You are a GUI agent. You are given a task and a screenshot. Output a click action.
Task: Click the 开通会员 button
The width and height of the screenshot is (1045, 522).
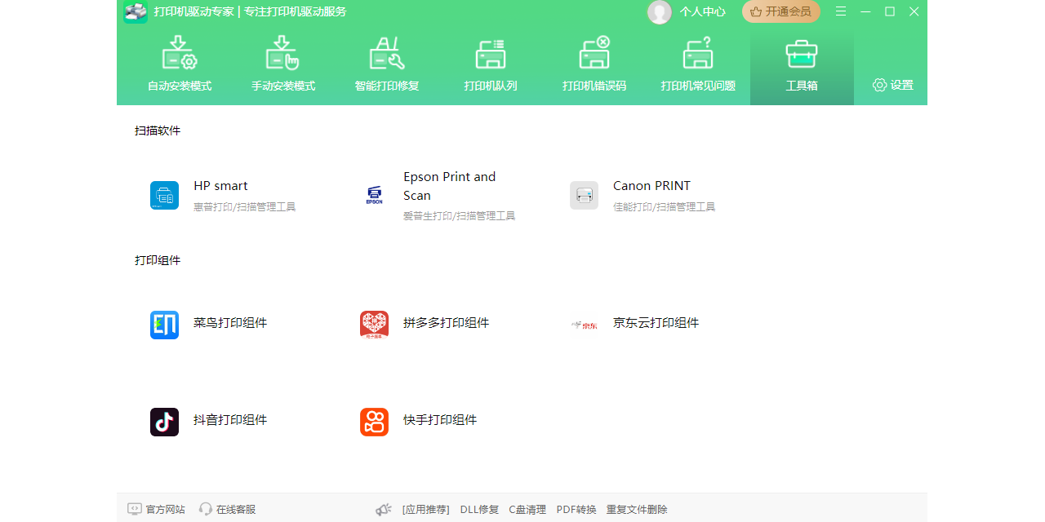click(x=780, y=11)
